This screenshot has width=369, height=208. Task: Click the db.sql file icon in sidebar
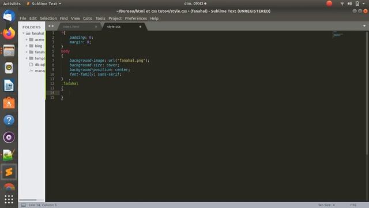(x=31, y=64)
